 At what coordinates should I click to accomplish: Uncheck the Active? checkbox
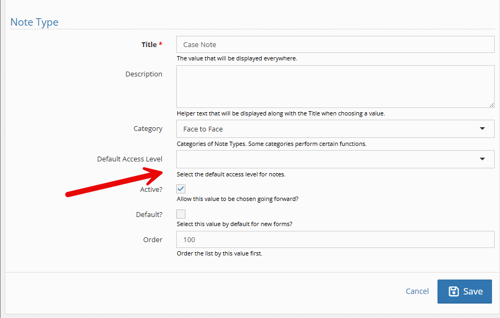[x=181, y=189]
